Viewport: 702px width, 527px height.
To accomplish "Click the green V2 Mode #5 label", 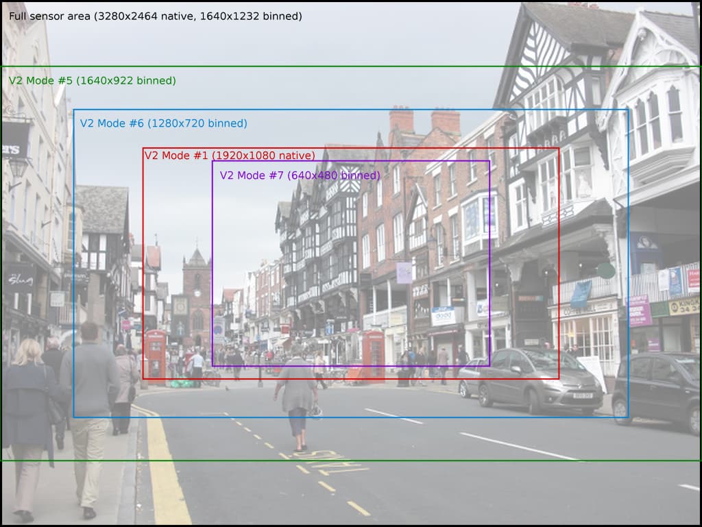I will coord(92,81).
